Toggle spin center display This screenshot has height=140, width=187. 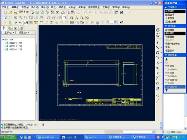click(x=10, y=18)
